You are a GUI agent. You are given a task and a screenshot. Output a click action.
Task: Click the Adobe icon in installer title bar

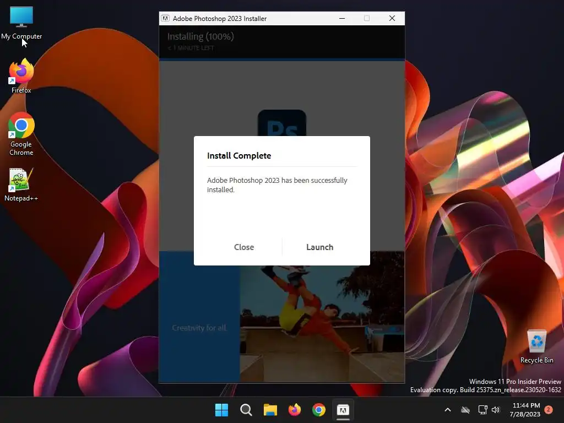[x=165, y=18]
